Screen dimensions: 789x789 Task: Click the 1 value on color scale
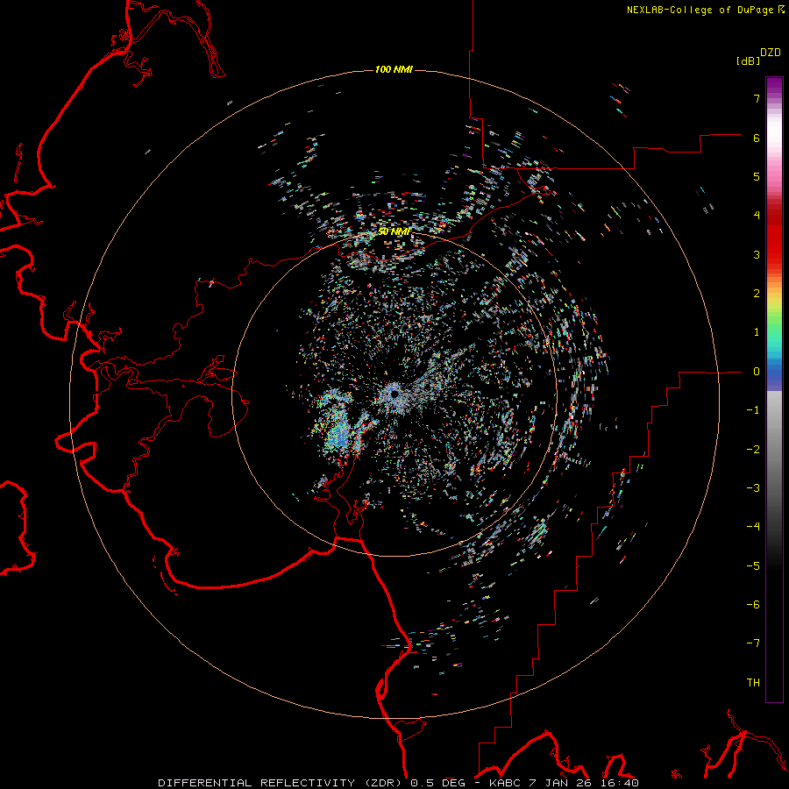pyautogui.click(x=757, y=332)
